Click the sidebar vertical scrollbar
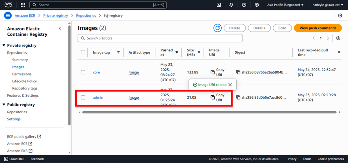Screen dimensions: 348x163 70,75
